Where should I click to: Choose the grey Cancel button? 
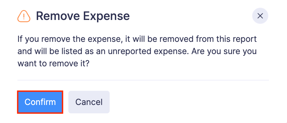pos(89,102)
